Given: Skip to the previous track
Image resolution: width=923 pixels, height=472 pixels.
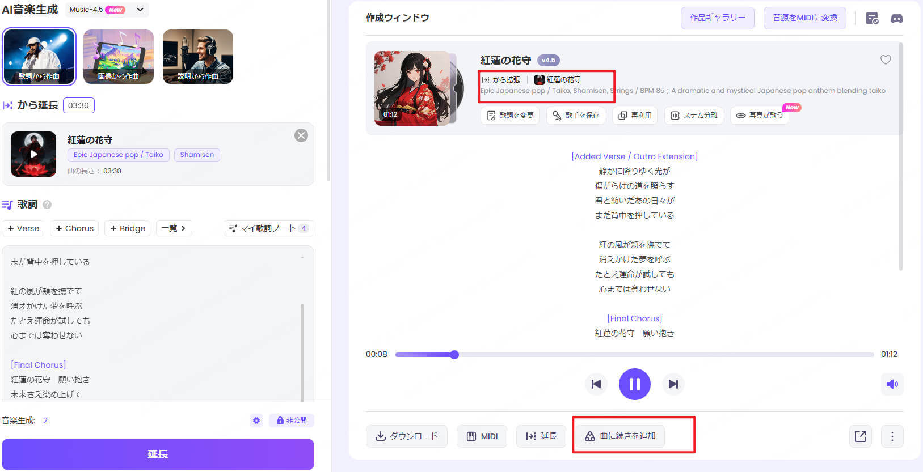Looking at the screenshot, I should (x=596, y=384).
